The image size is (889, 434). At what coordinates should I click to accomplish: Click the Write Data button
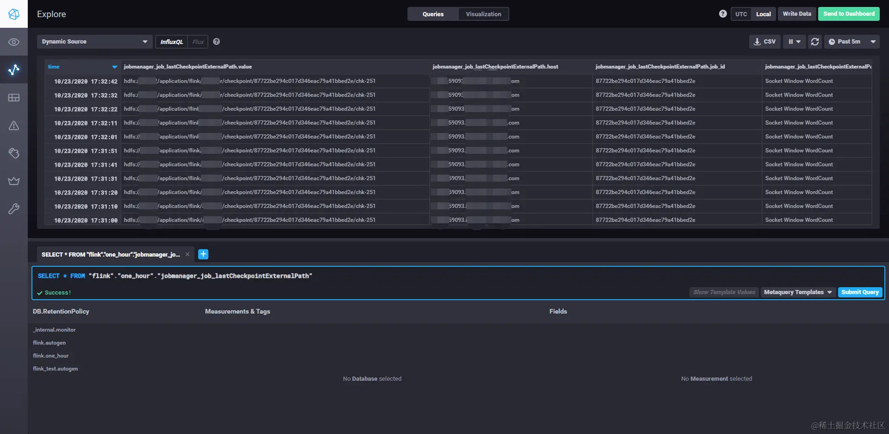797,14
